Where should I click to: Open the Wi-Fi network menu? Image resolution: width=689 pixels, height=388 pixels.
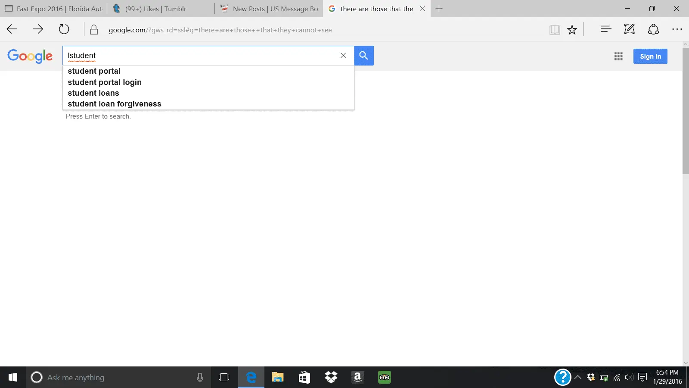pos(617,378)
